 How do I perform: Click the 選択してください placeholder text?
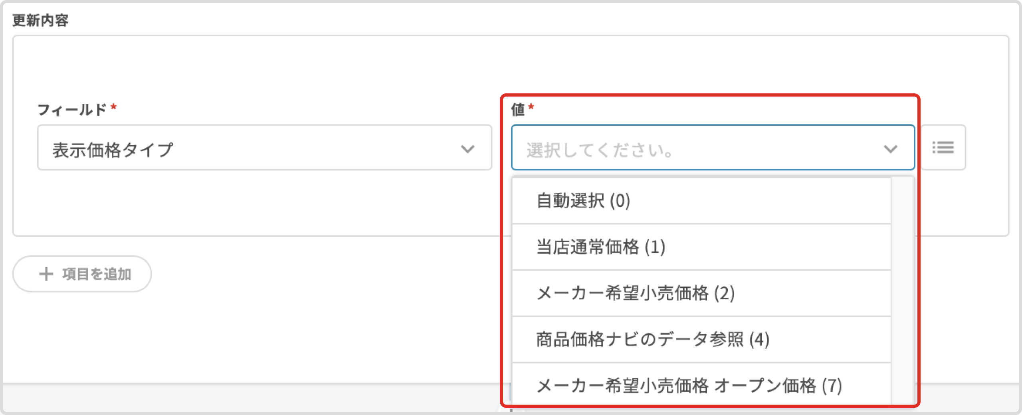pyautogui.click(x=600, y=150)
